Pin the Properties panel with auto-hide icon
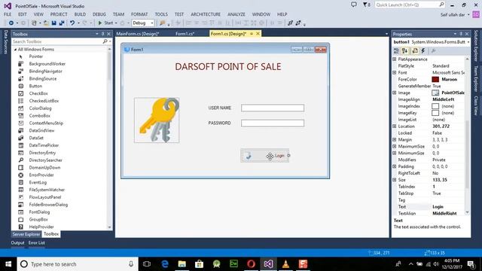The height and width of the screenshot is (271, 482). pyautogui.click(x=461, y=34)
